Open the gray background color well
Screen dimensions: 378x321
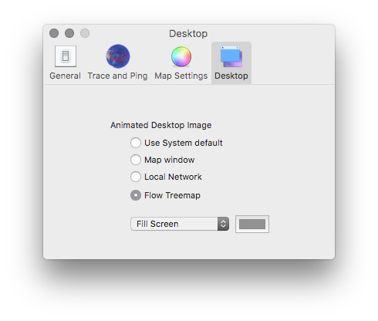[252, 224]
